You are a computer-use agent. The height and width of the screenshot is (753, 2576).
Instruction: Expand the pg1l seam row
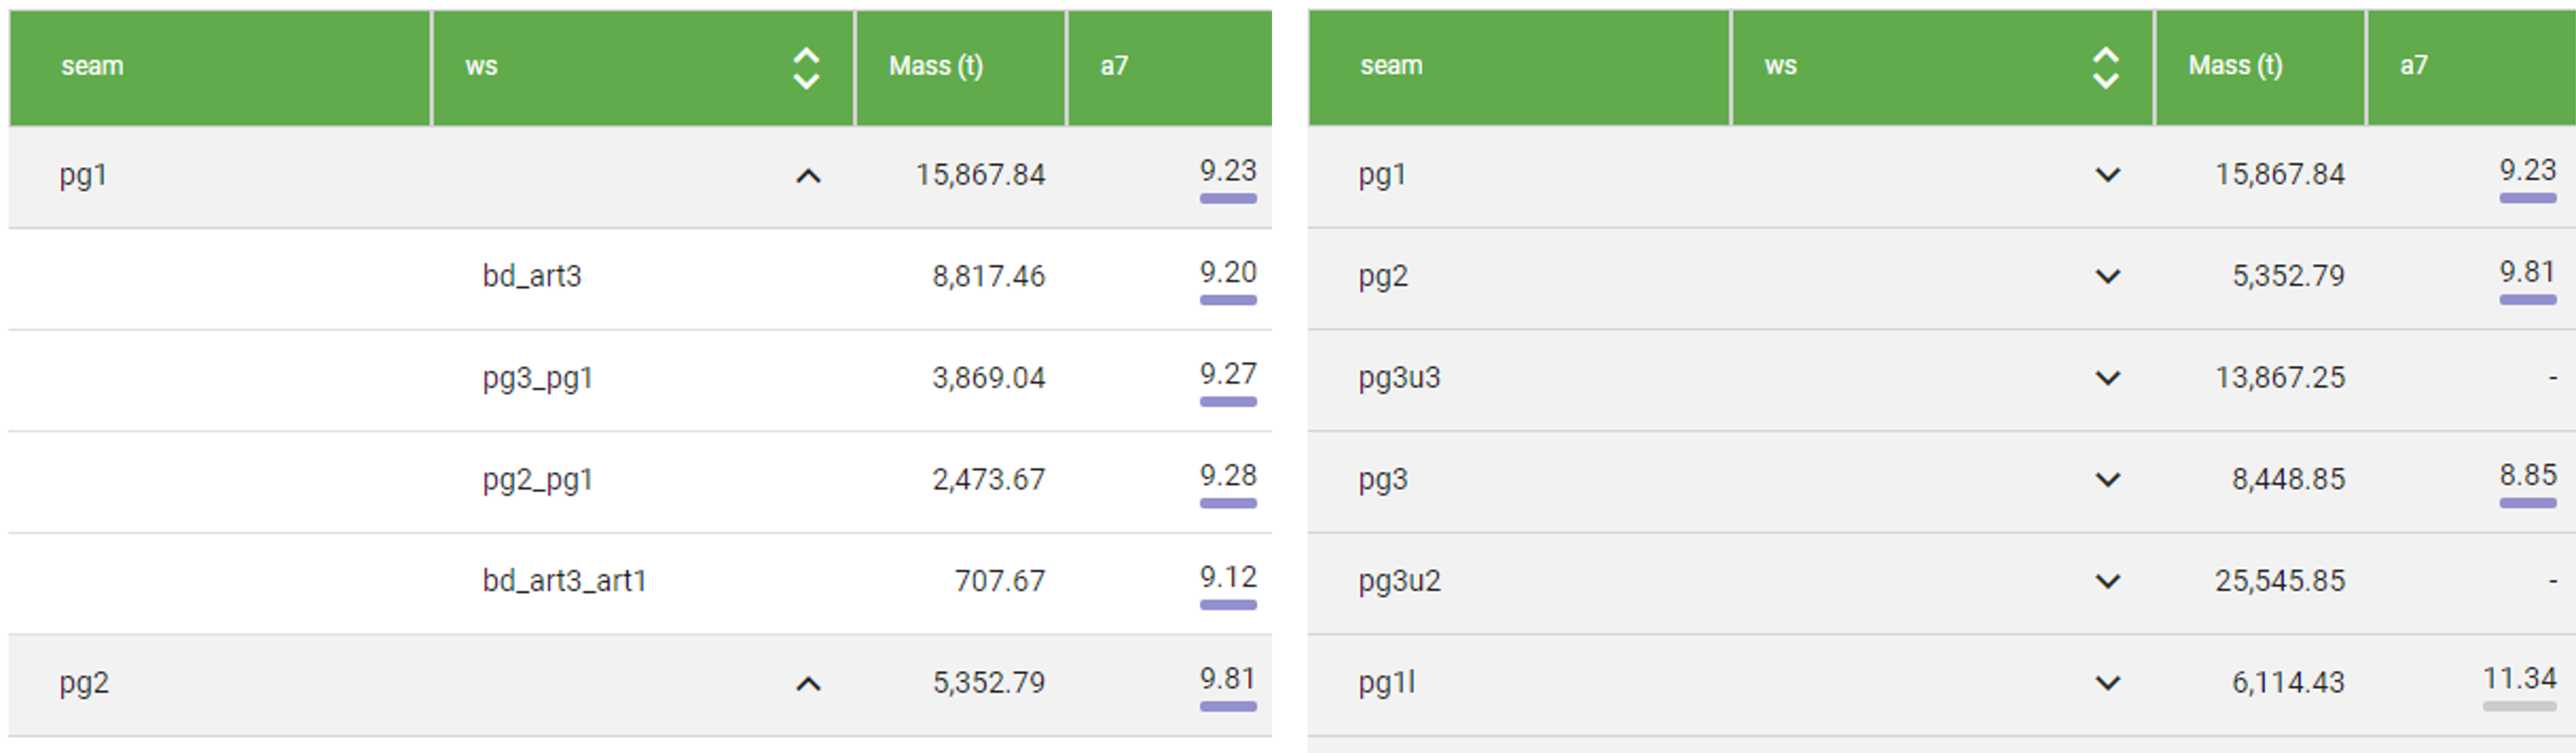2107,684
